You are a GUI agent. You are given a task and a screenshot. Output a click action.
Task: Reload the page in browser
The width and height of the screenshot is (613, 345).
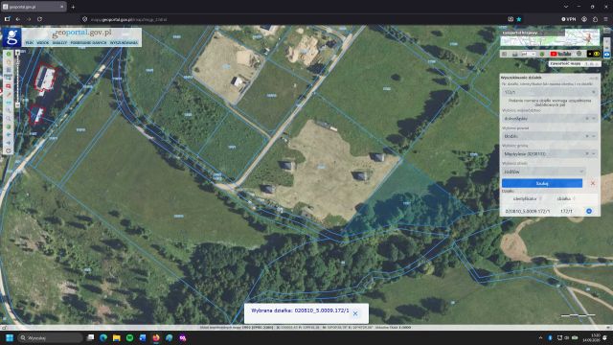click(x=39, y=19)
